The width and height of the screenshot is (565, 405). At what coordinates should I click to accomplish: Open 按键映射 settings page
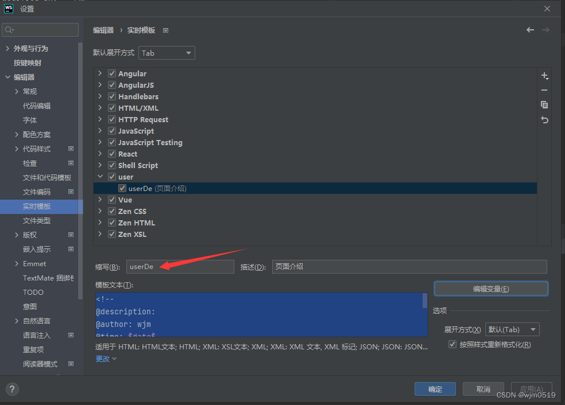[28, 63]
